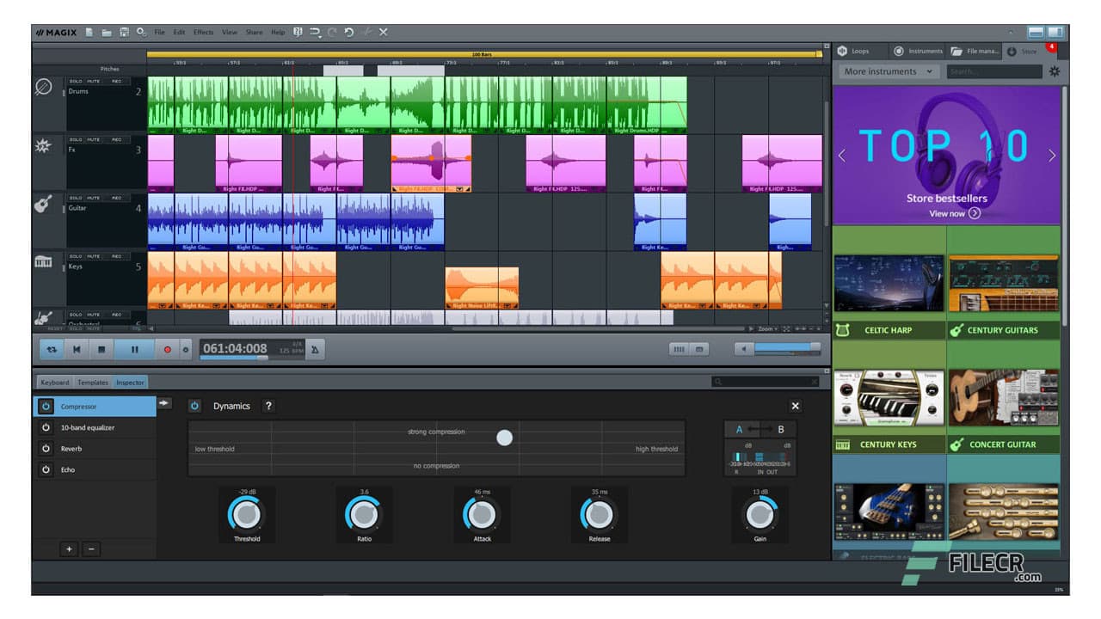Image resolution: width=1101 pixels, height=619 pixels.
Task: Adjust the Gain knob in the Dynamics panel
Action: tap(760, 514)
